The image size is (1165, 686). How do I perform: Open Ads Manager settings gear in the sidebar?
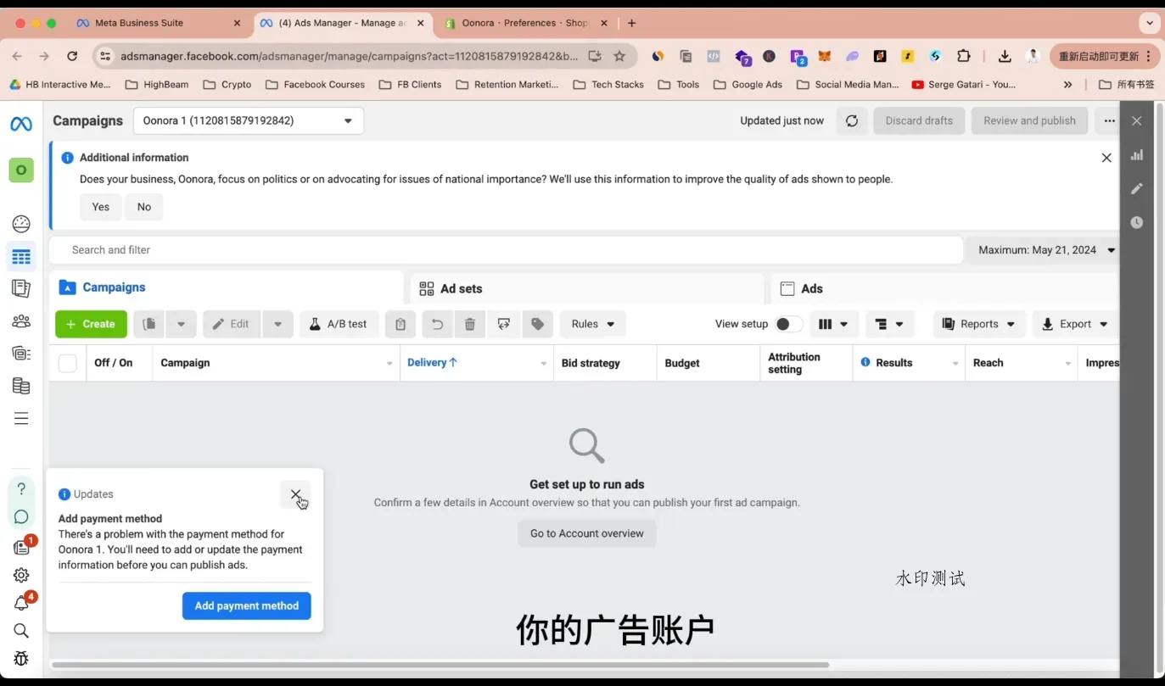coord(20,574)
